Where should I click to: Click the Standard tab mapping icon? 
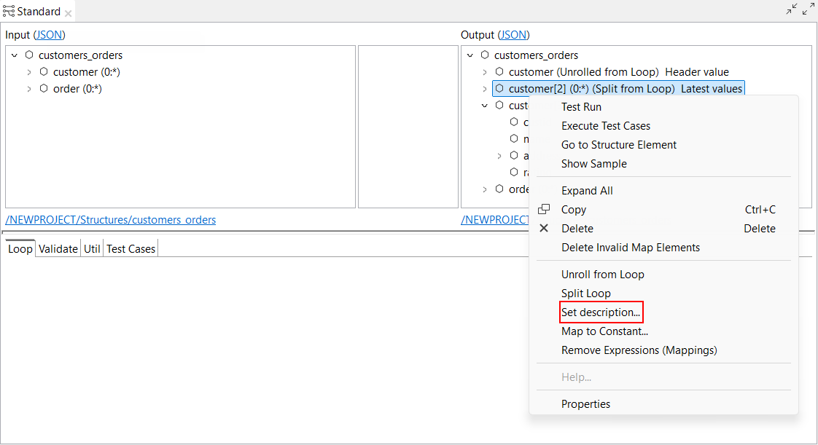click(x=9, y=12)
